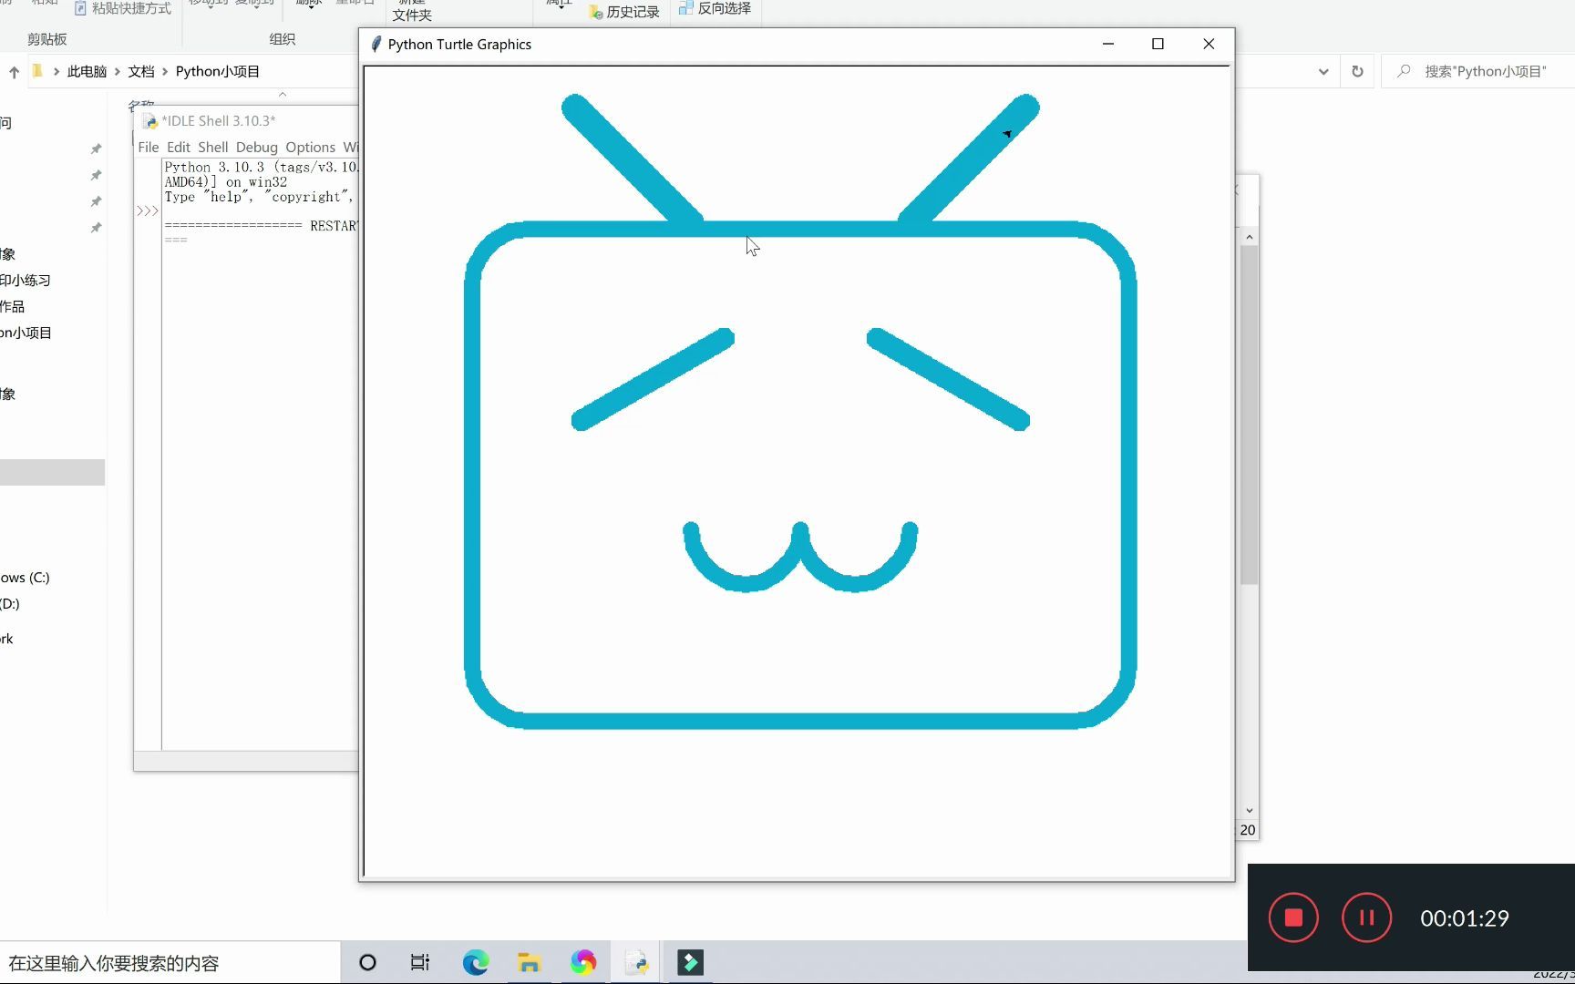Open the Shell menu in IDLE
This screenshot has width=1575, height=984.
pyautogui.click(x=212, y=147)
